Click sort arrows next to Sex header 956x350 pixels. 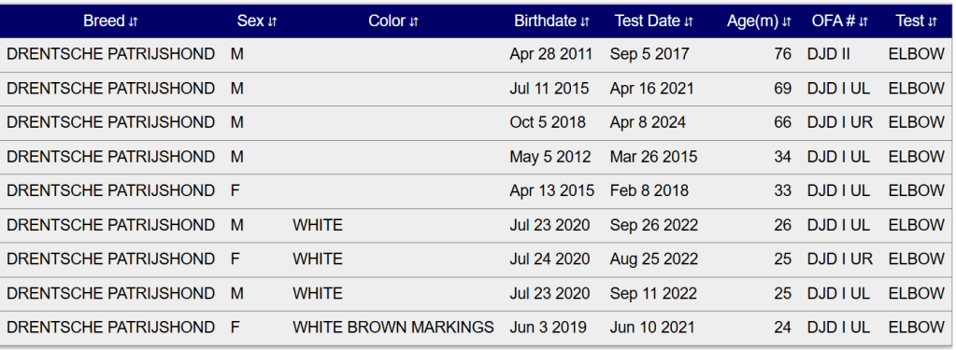click(x=273, y=21)
